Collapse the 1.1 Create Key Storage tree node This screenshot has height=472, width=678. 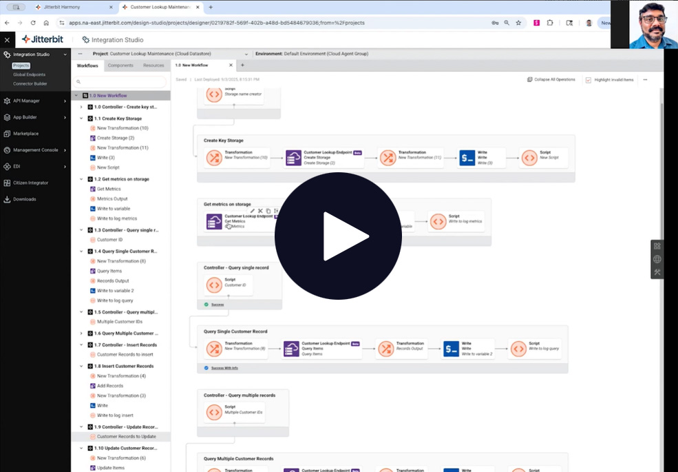pyautogui.click(x=81, y=119)
